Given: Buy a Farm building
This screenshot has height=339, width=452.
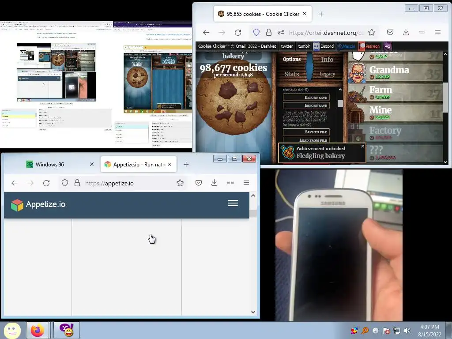Looking at the screenshot, I should (395, 92).
